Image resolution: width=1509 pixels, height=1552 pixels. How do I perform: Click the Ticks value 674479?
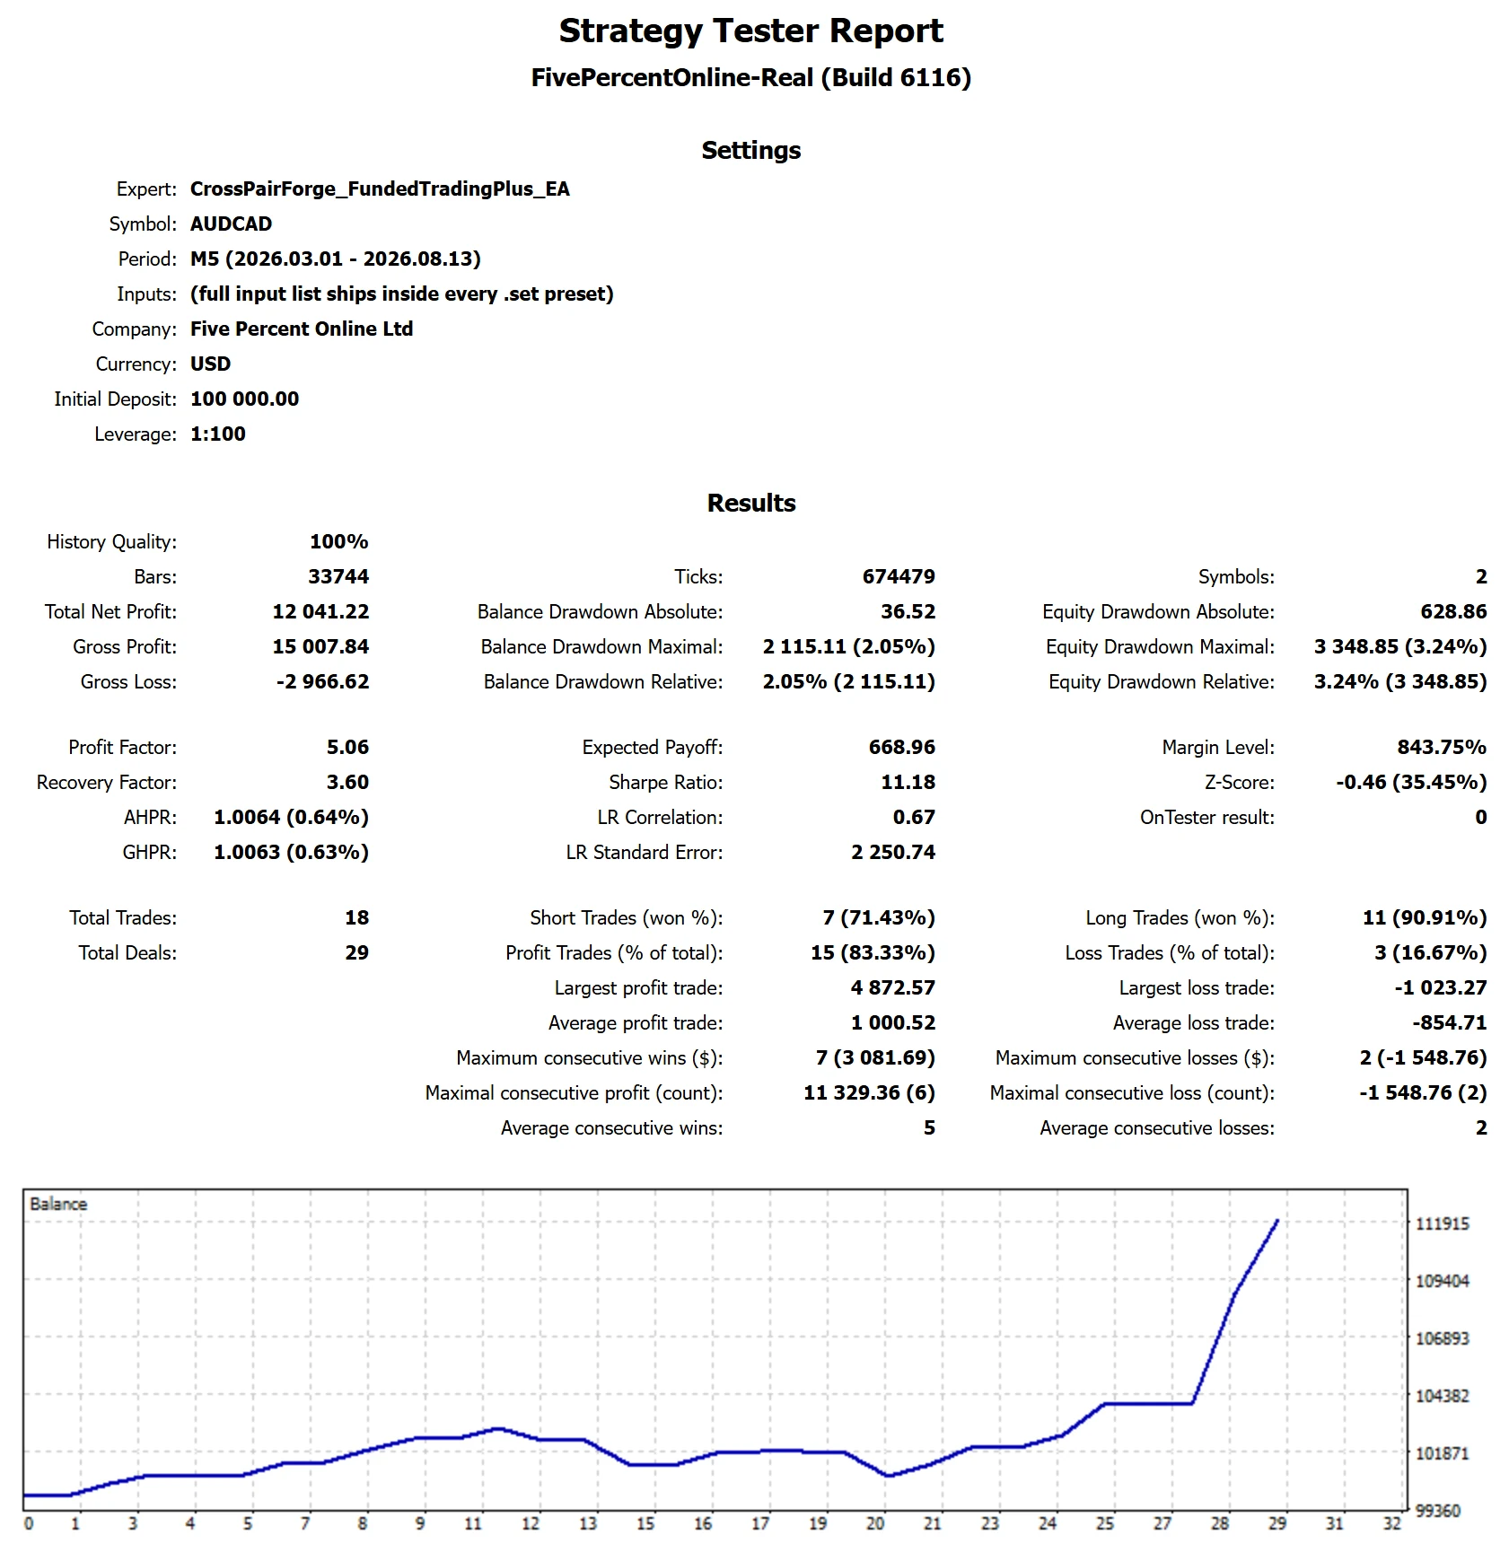tap(899, 577)
